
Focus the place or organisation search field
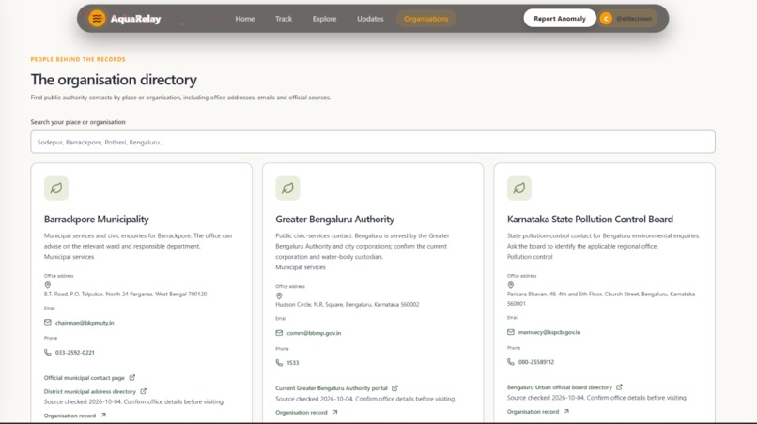pyautogui.click(x=373, y=142)
